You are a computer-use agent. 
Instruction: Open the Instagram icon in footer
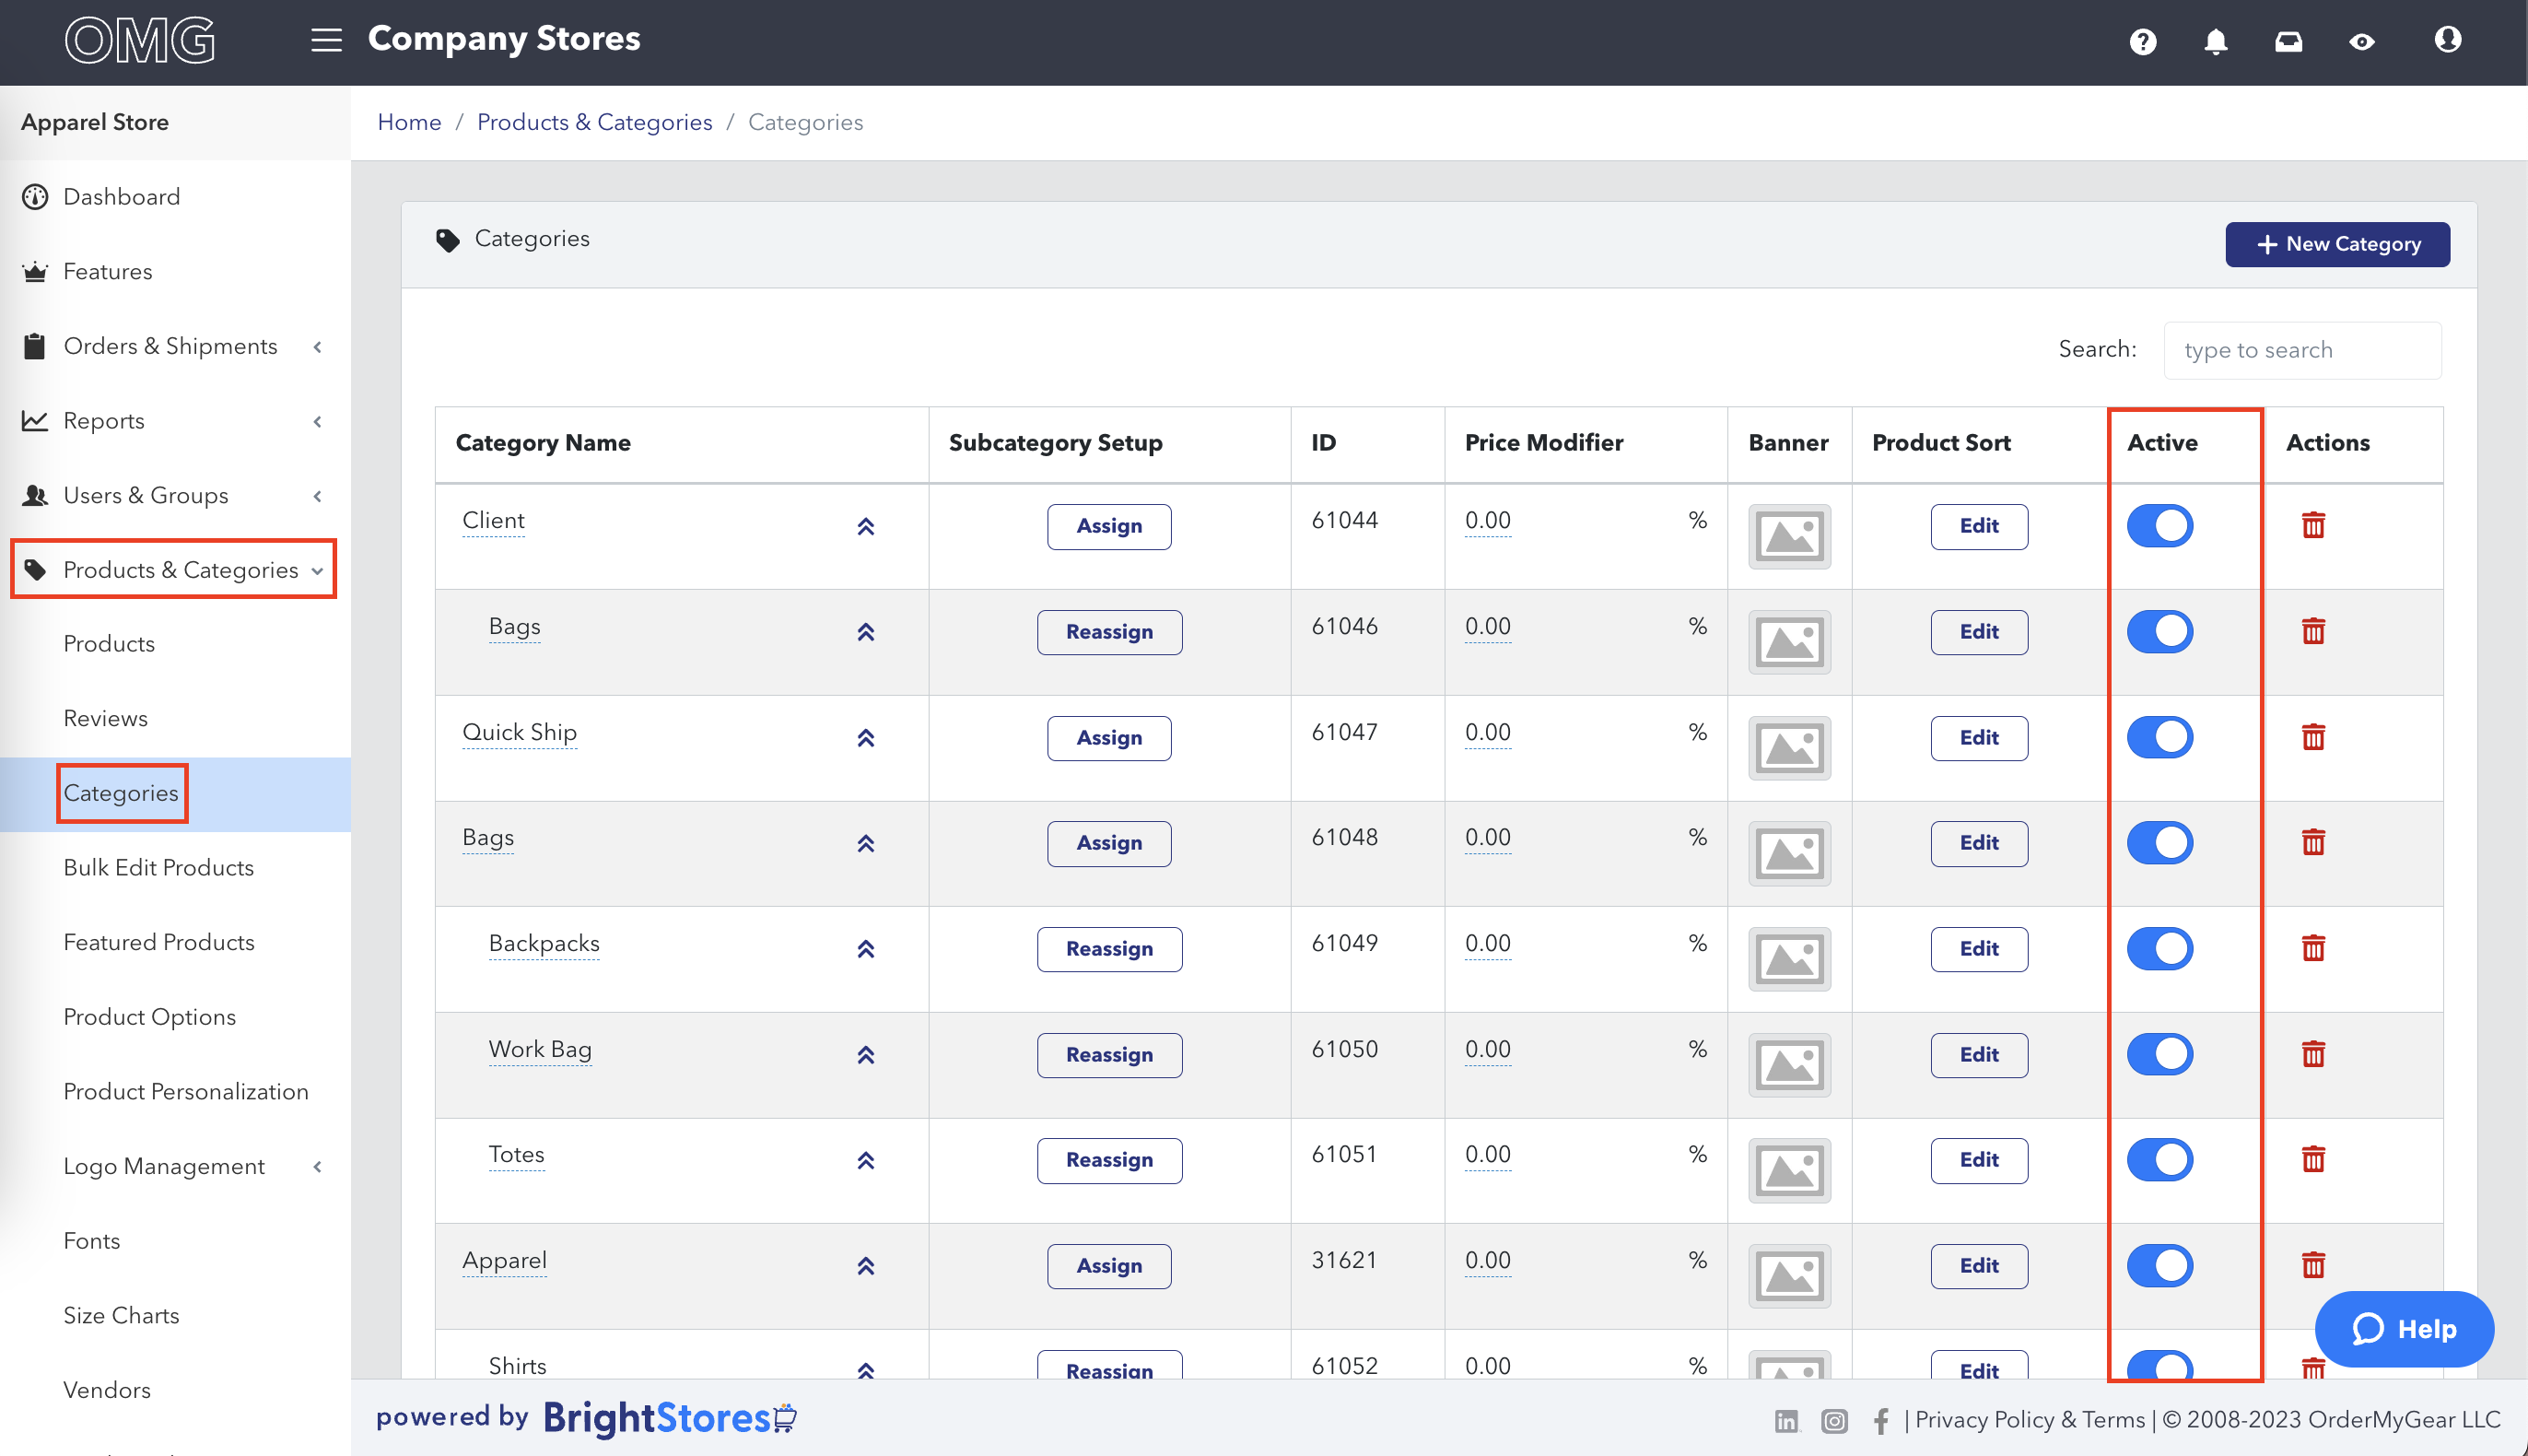1833,1420
